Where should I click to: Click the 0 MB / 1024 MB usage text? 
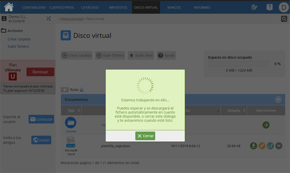[239, 70]
